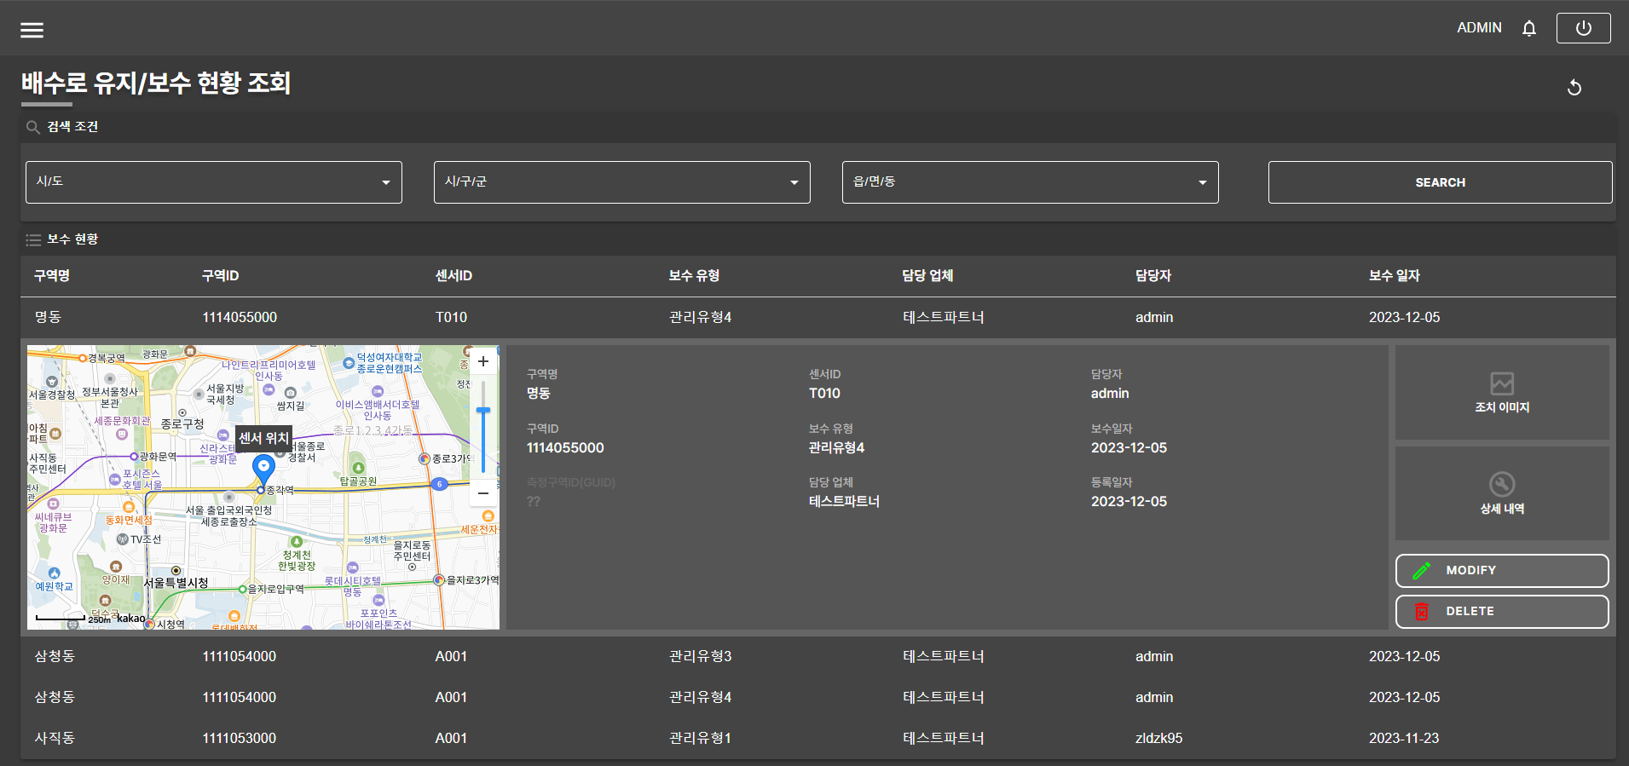Click the 센서 위치 map label

263,438
